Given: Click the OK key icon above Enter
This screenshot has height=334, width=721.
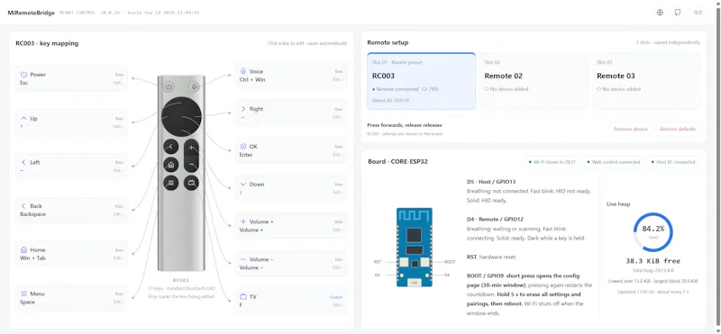Looking at the screenshot, I should click(243, 147).
